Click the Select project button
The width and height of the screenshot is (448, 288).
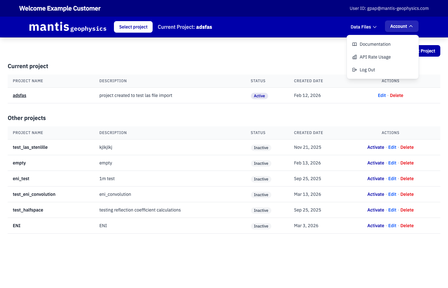pos(133,27)
